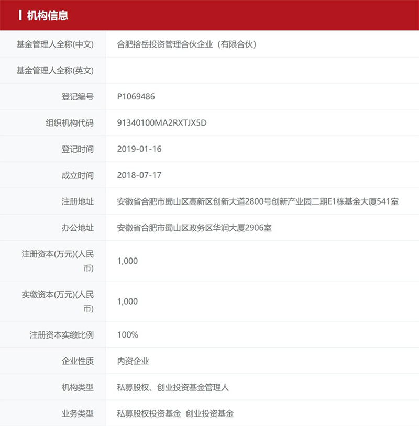Click the 机构信息 section header

pyautogui.click(x=47, y=16)
